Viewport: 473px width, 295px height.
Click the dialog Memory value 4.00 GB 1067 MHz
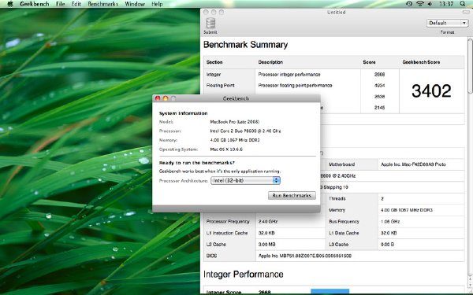(x=234, y=140)
